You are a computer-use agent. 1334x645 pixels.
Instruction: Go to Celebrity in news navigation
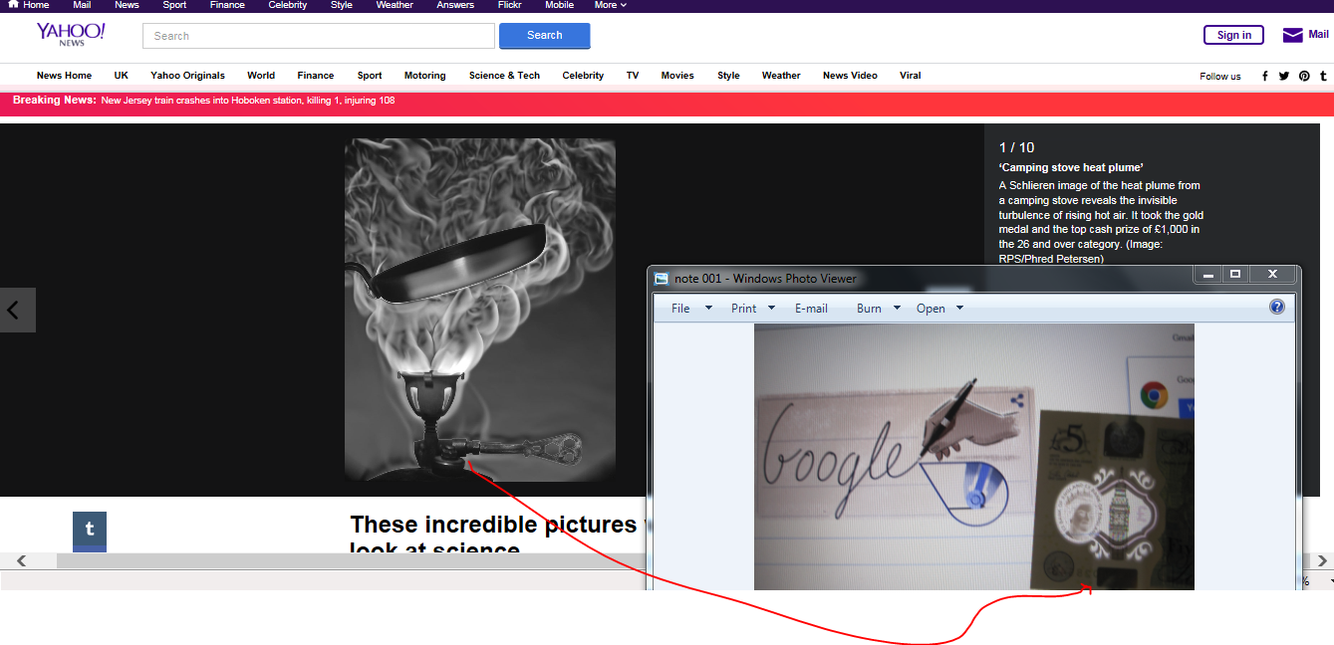[583, 76]
